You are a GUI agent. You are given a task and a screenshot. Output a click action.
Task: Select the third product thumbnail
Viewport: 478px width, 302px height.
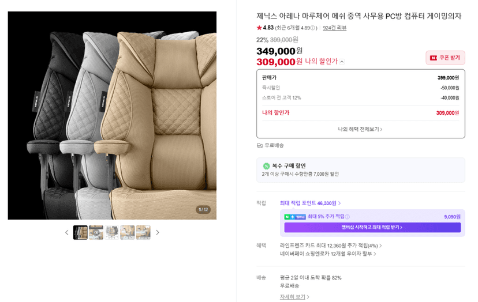coord(111,233)
